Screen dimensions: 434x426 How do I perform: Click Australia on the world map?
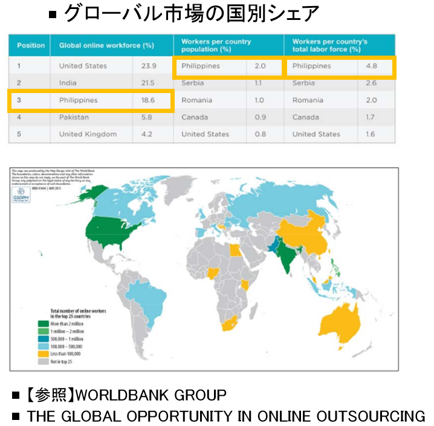pos(339,323)
